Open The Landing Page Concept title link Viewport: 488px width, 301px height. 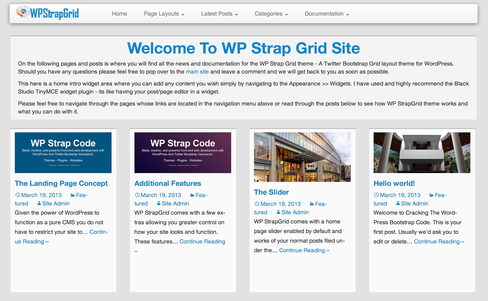click(61, 183)
